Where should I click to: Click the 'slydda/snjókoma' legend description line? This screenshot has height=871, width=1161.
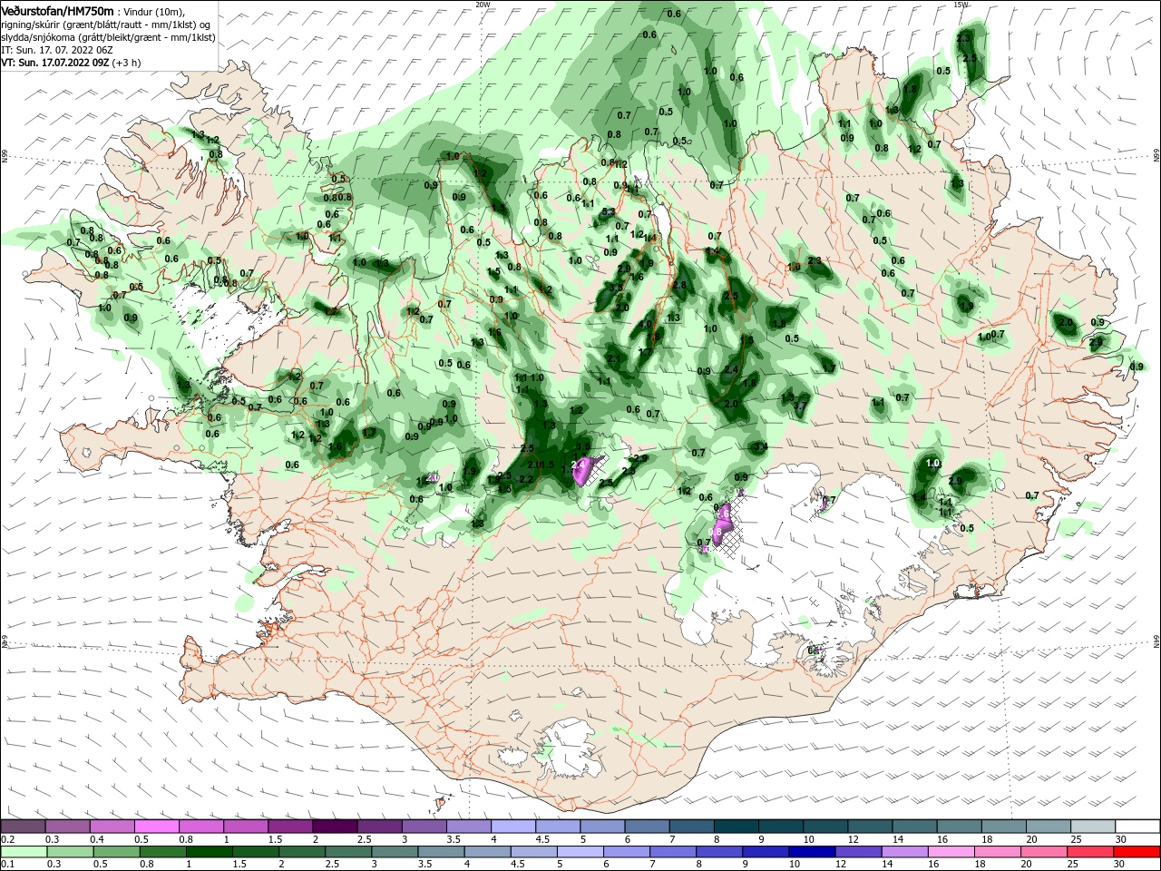[108, 37]
